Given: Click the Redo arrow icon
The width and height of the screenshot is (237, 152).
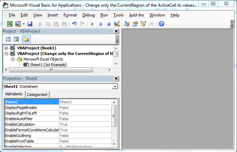Looking at the screenshot, I should coord(82,24).
